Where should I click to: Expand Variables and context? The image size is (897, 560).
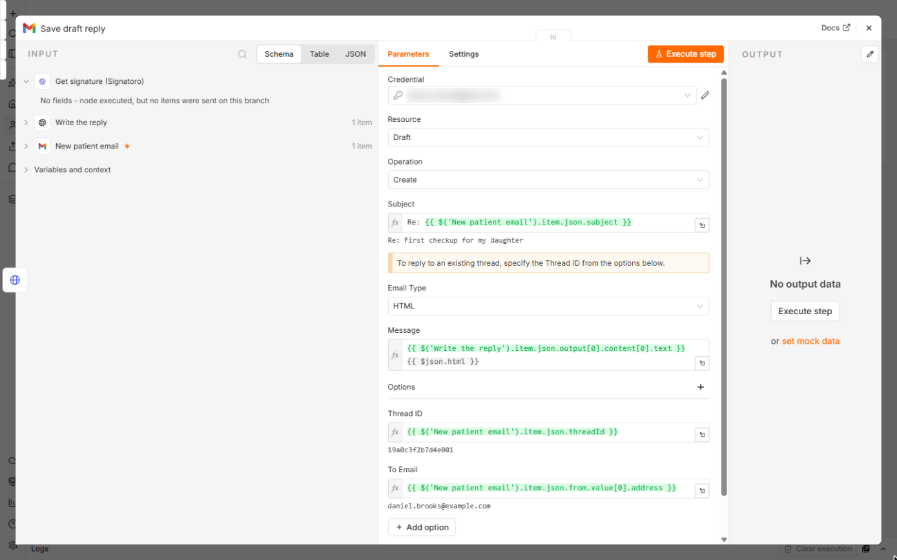tap(26, 170)
